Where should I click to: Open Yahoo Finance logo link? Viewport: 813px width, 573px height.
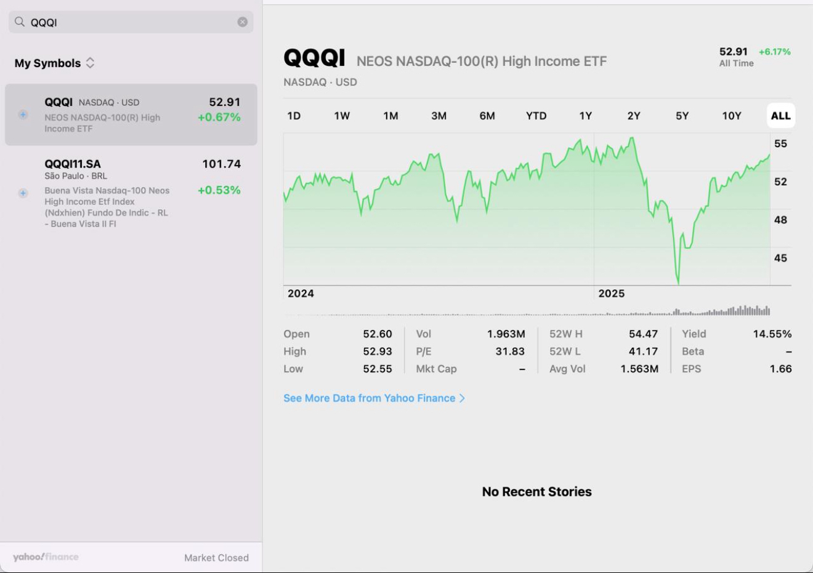click(x=46, y=557)
